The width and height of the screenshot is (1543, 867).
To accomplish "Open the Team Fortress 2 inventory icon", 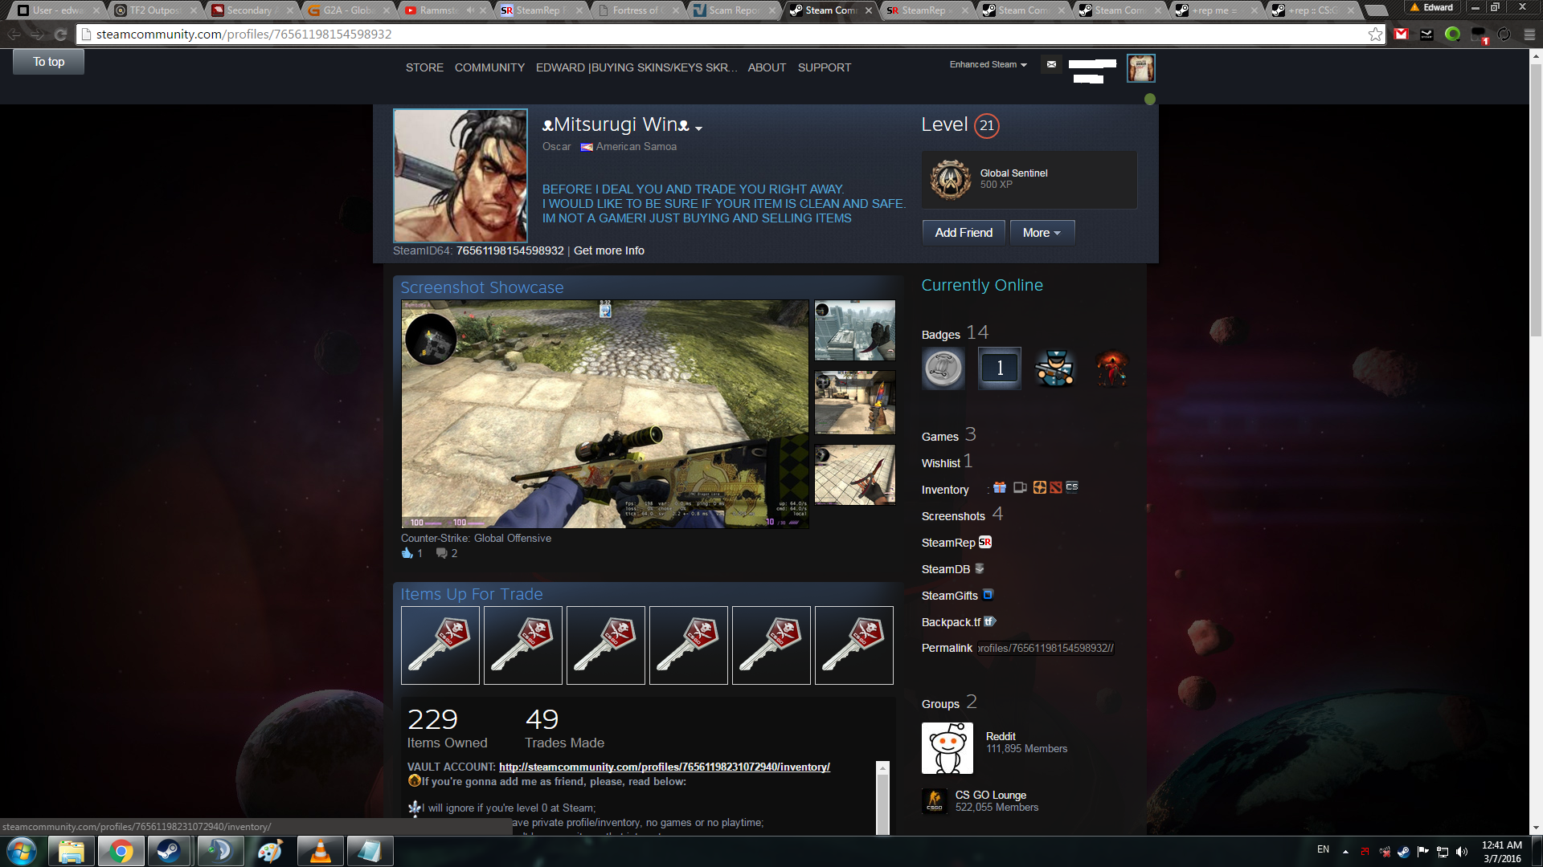I will pyautogui.click(x=1039, y=488).
